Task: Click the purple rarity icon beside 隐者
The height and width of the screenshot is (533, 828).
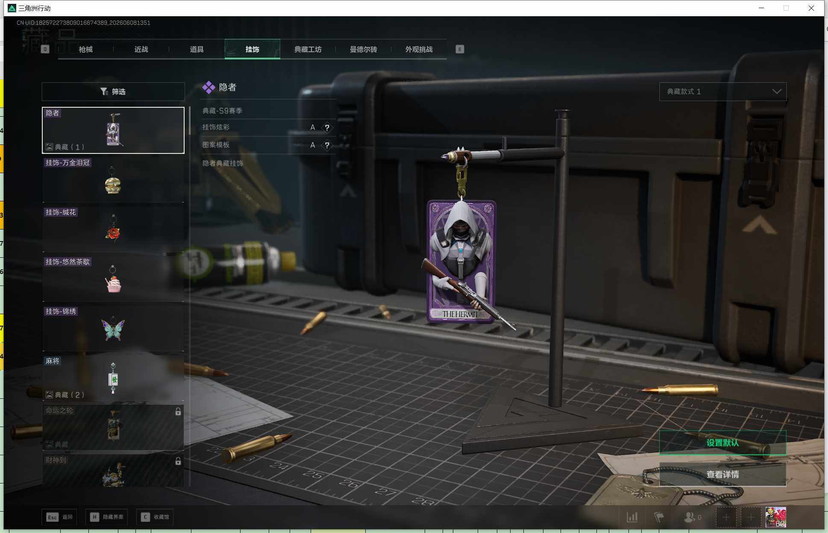Action: pos(208,87)
